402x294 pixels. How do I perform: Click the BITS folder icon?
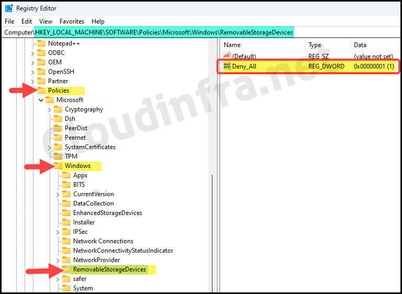(66, 185)
